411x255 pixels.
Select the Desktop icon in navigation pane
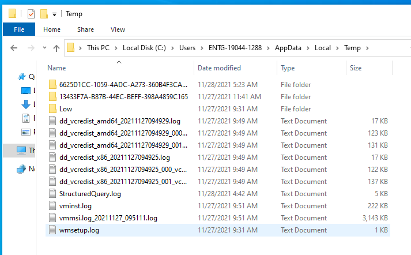point(26,91)
